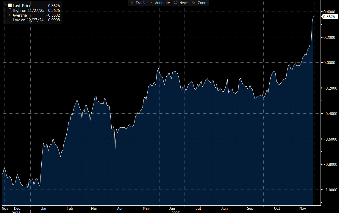The height and width of the screenshot is (213, 339).
Task: Show the News overlay on chart
Action: pyautogui.click(x=181, y=3)
